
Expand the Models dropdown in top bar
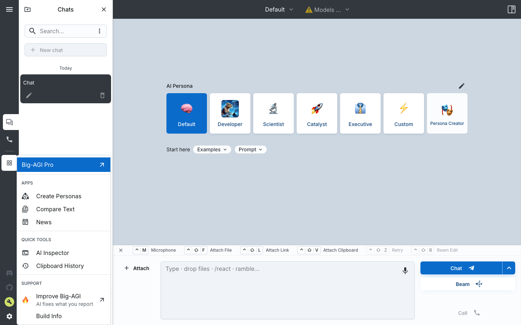point(327,10)
